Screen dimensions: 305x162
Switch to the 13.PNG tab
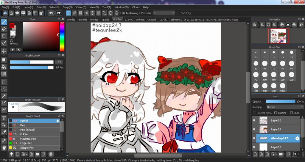129,20
